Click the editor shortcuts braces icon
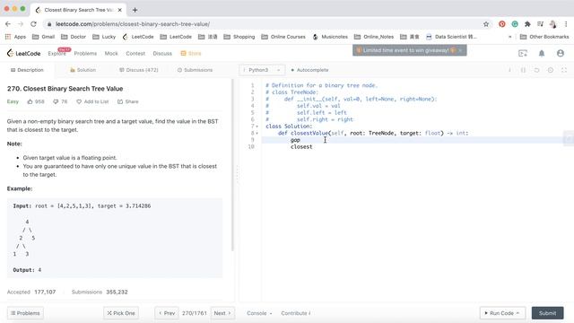The width and height of the screenshot is (574, 323). tap(523, 70)
